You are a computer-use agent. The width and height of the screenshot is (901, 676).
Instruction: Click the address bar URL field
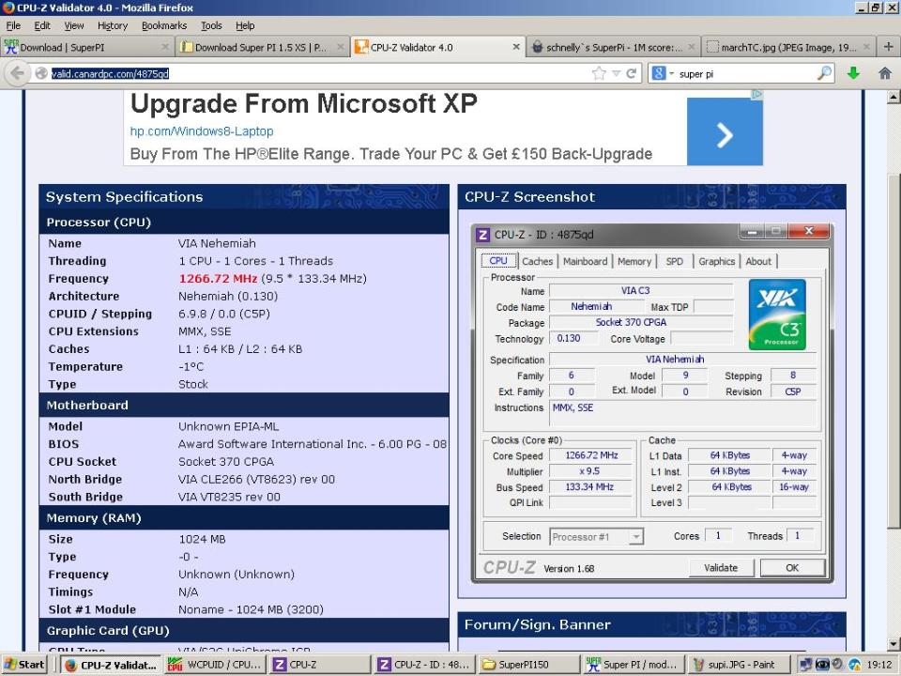[319, 73]
